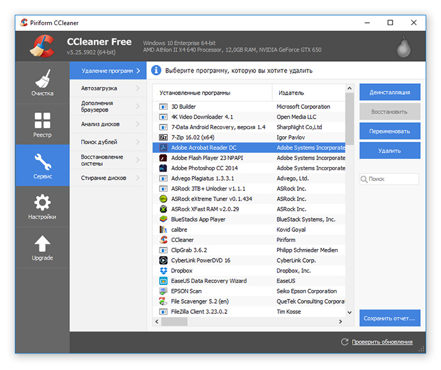Click into the Поиск search field
The width and height of the screenshot is (441, 370).
(x=389, y=179)
